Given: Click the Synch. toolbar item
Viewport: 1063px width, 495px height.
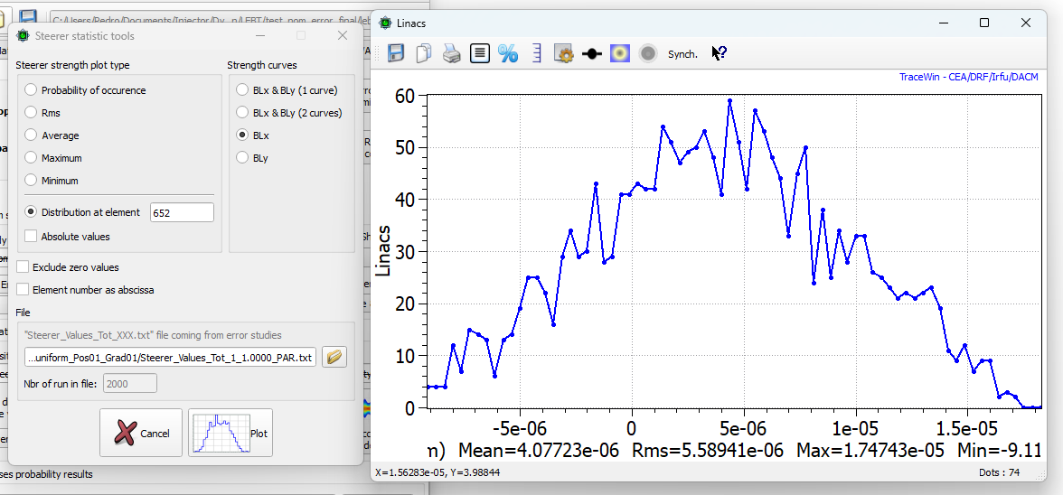Looking at the screenshot, I should click(x=682, y=54).
